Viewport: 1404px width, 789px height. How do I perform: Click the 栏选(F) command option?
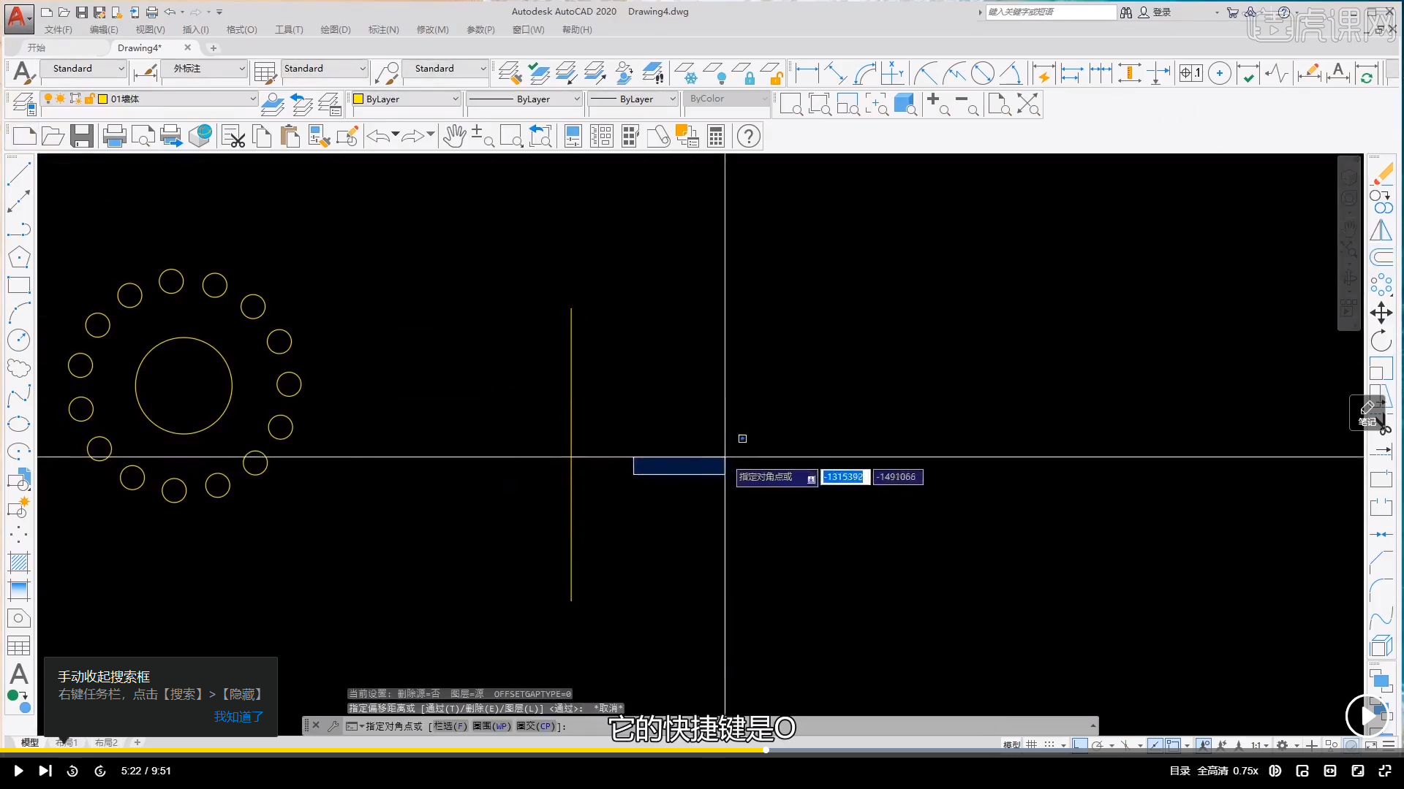[450, 726]
